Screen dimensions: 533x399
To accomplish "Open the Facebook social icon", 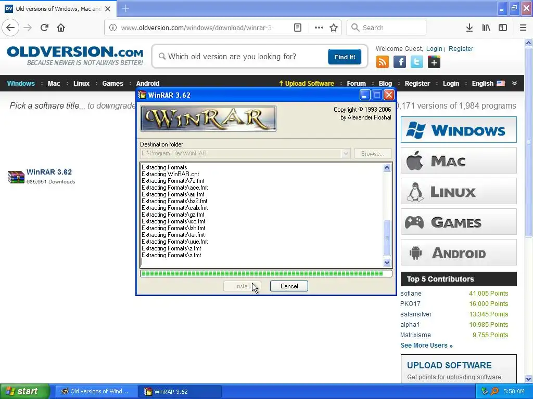I will pos(400,62).
